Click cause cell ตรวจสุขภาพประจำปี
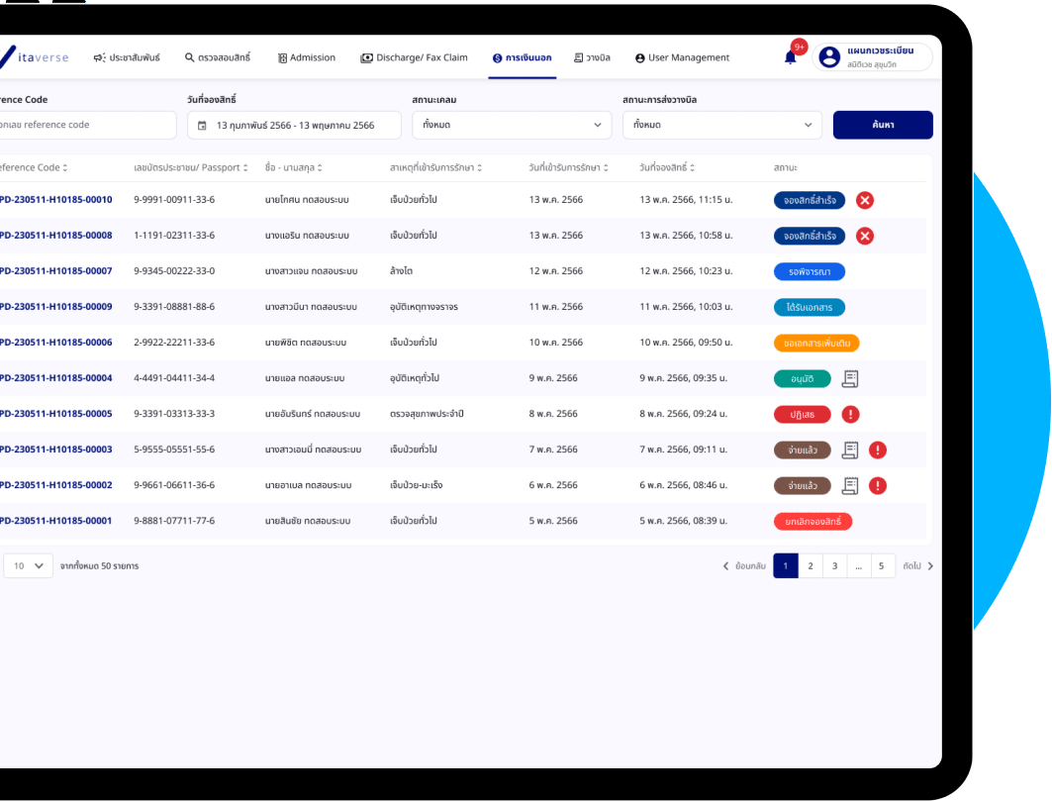 [427, 414]
